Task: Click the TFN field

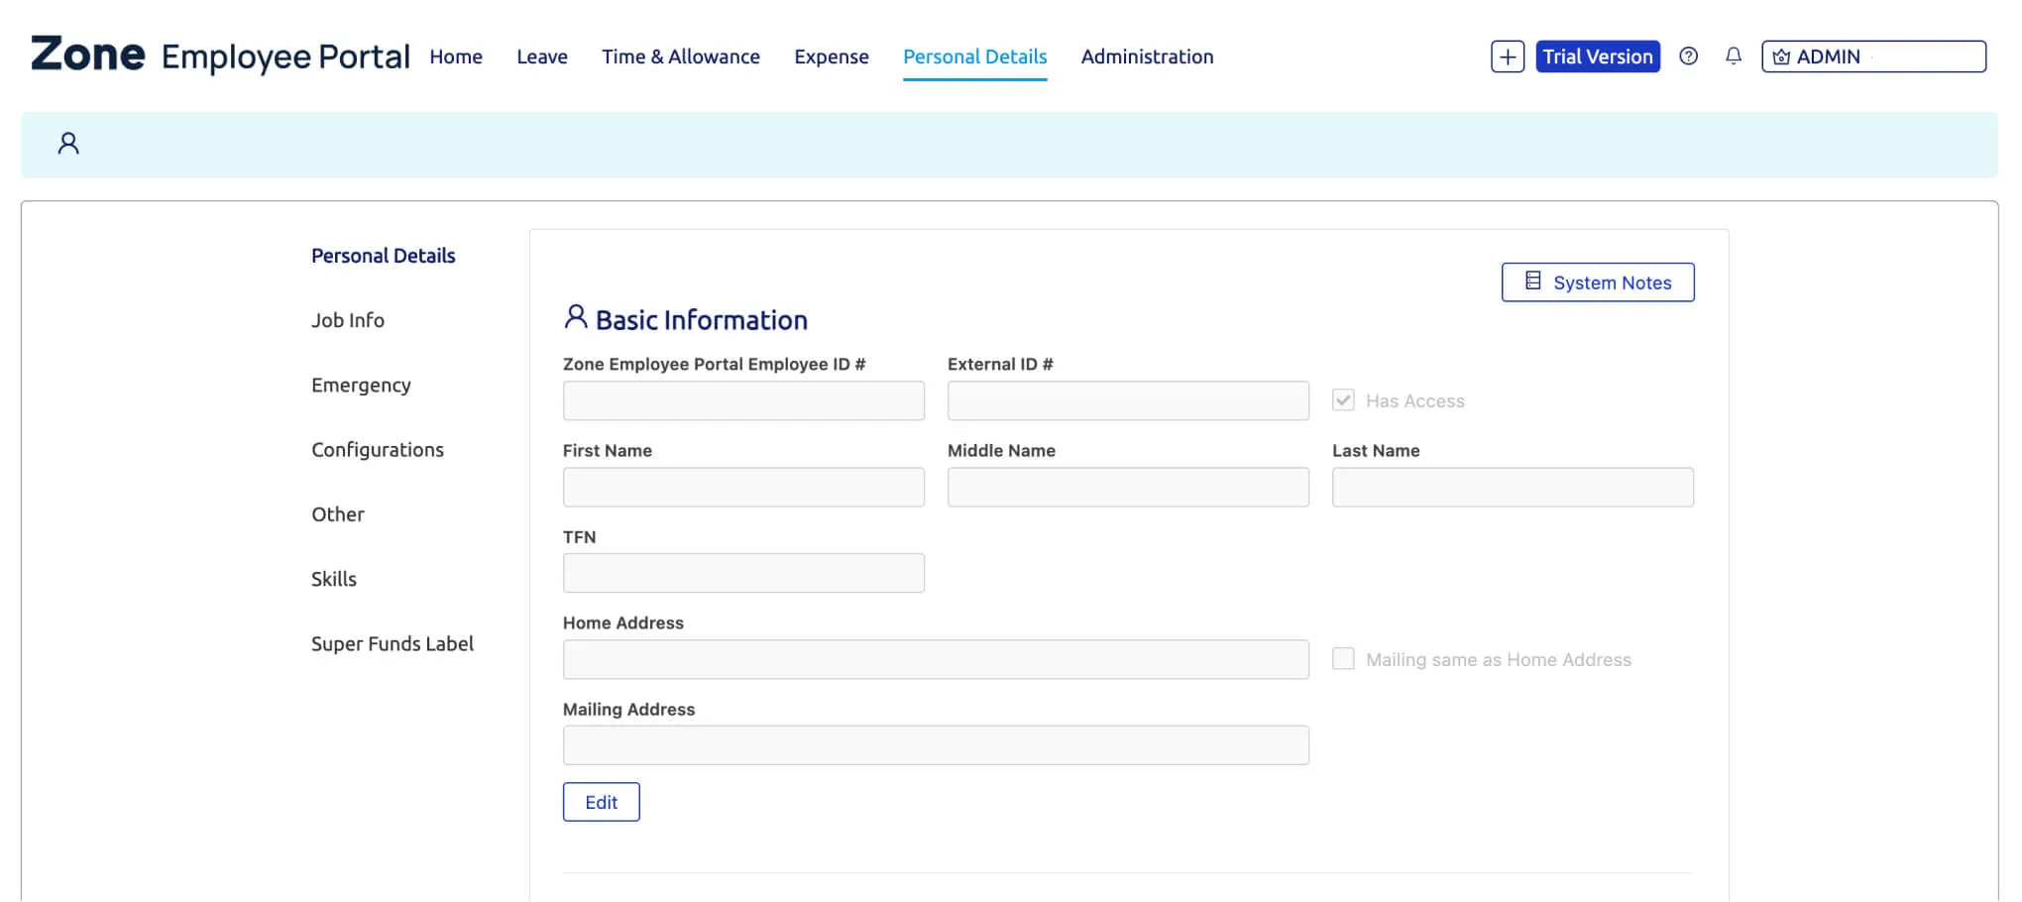Action: 743,573
